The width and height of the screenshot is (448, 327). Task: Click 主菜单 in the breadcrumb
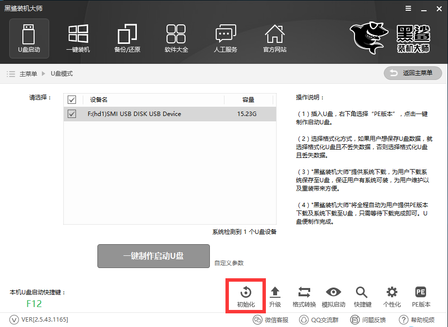coord(28,74)
